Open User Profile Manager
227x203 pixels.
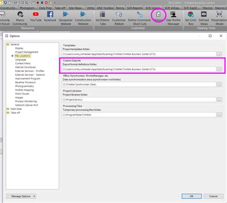coord(173,18)
